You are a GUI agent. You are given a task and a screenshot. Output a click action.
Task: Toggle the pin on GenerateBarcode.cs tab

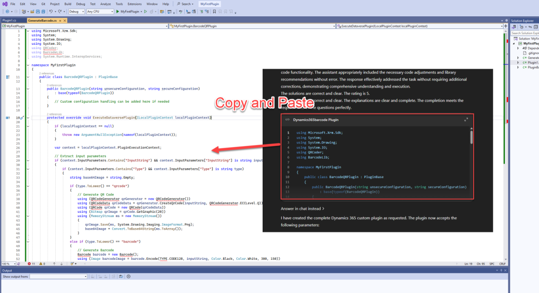click(x=60, y=21)
